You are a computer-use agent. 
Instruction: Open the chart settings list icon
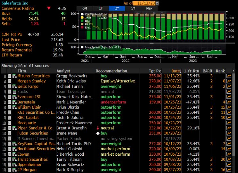point(154,14)
